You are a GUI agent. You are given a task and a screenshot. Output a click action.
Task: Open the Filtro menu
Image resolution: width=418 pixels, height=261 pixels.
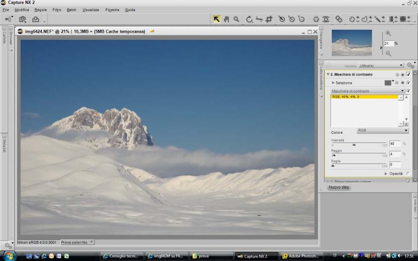tap(56, 10)
